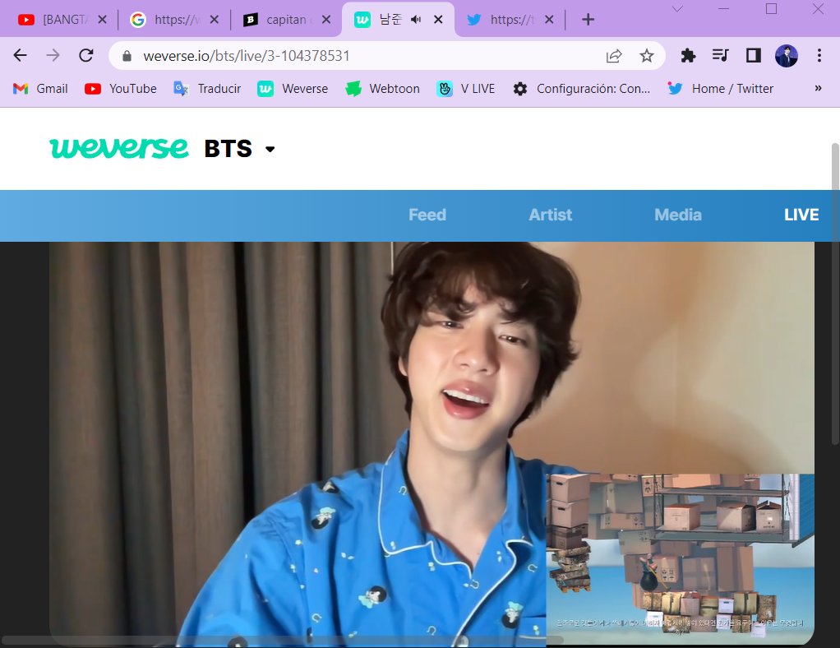The image size is (840, 648).
Task: Bookmark this page with star icon
Action: tap(647, 56)
